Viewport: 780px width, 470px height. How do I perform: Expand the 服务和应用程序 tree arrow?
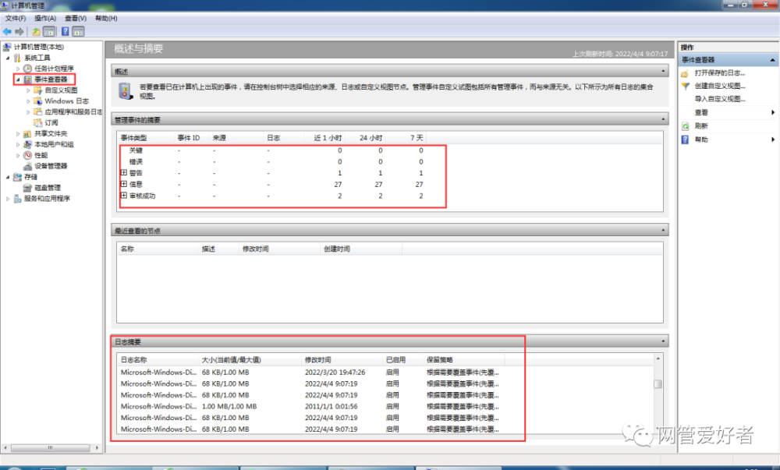(x=8, y=199)
